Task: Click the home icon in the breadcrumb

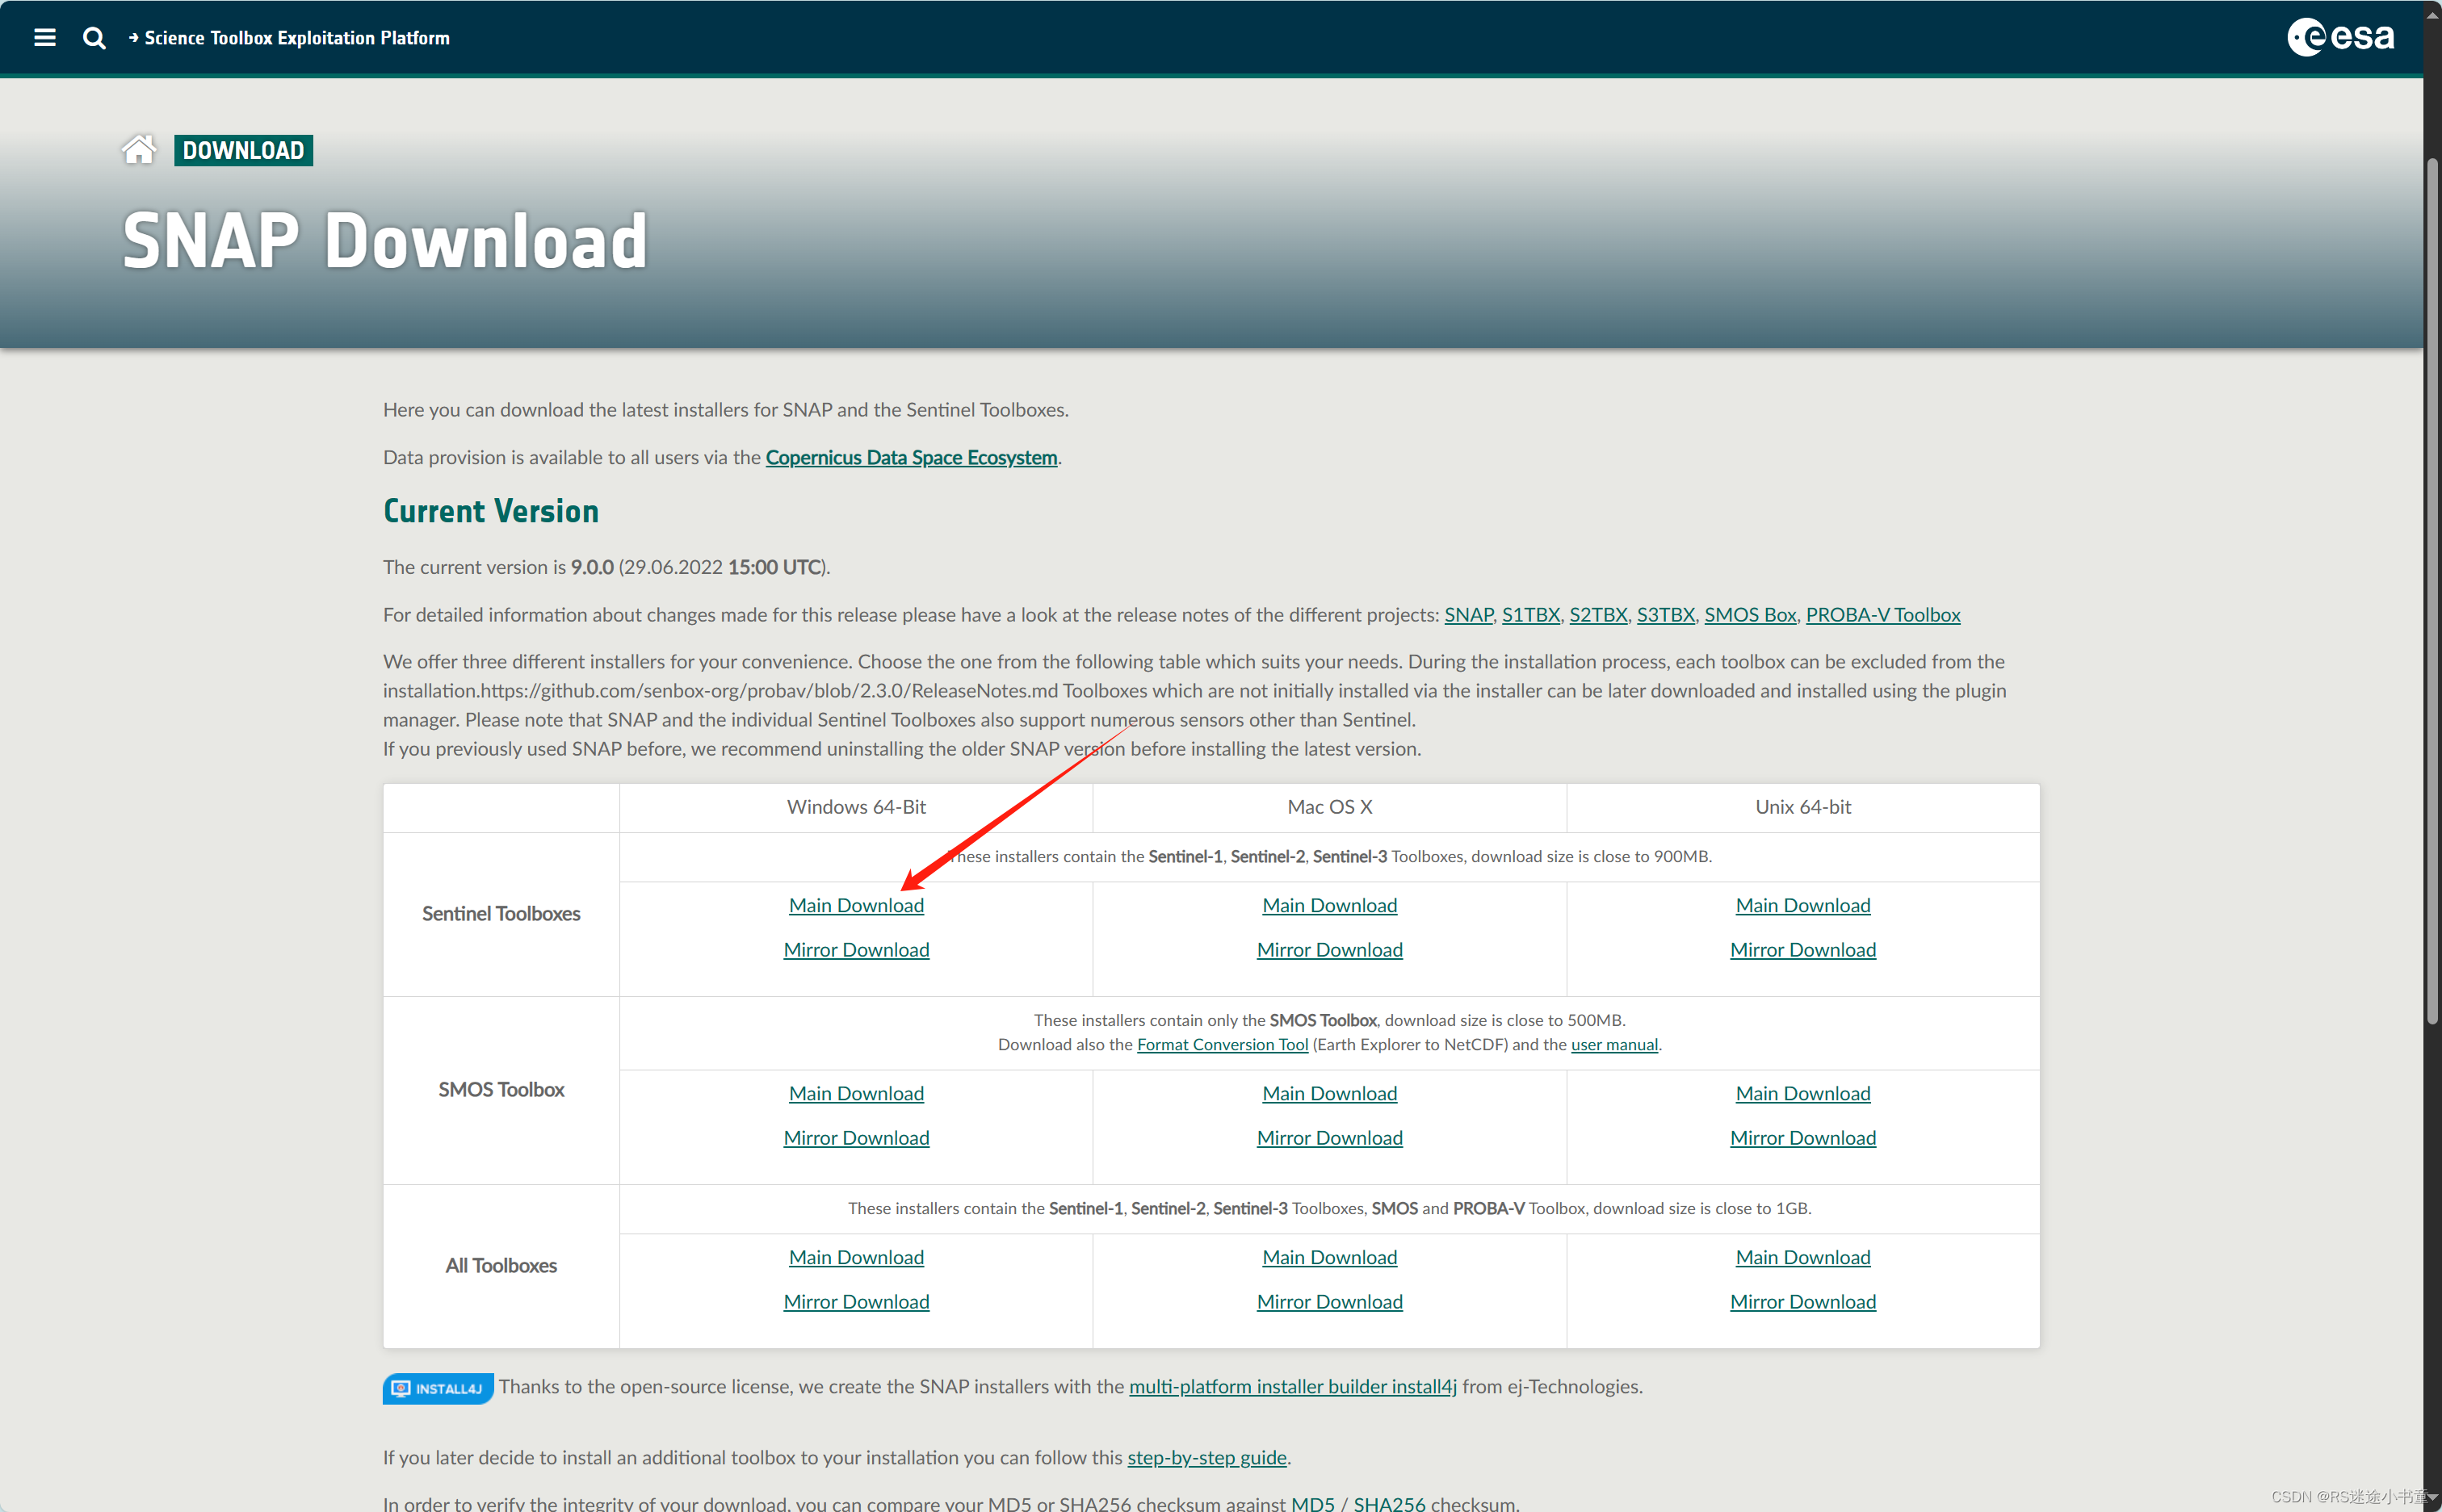Action: [139, 150]
